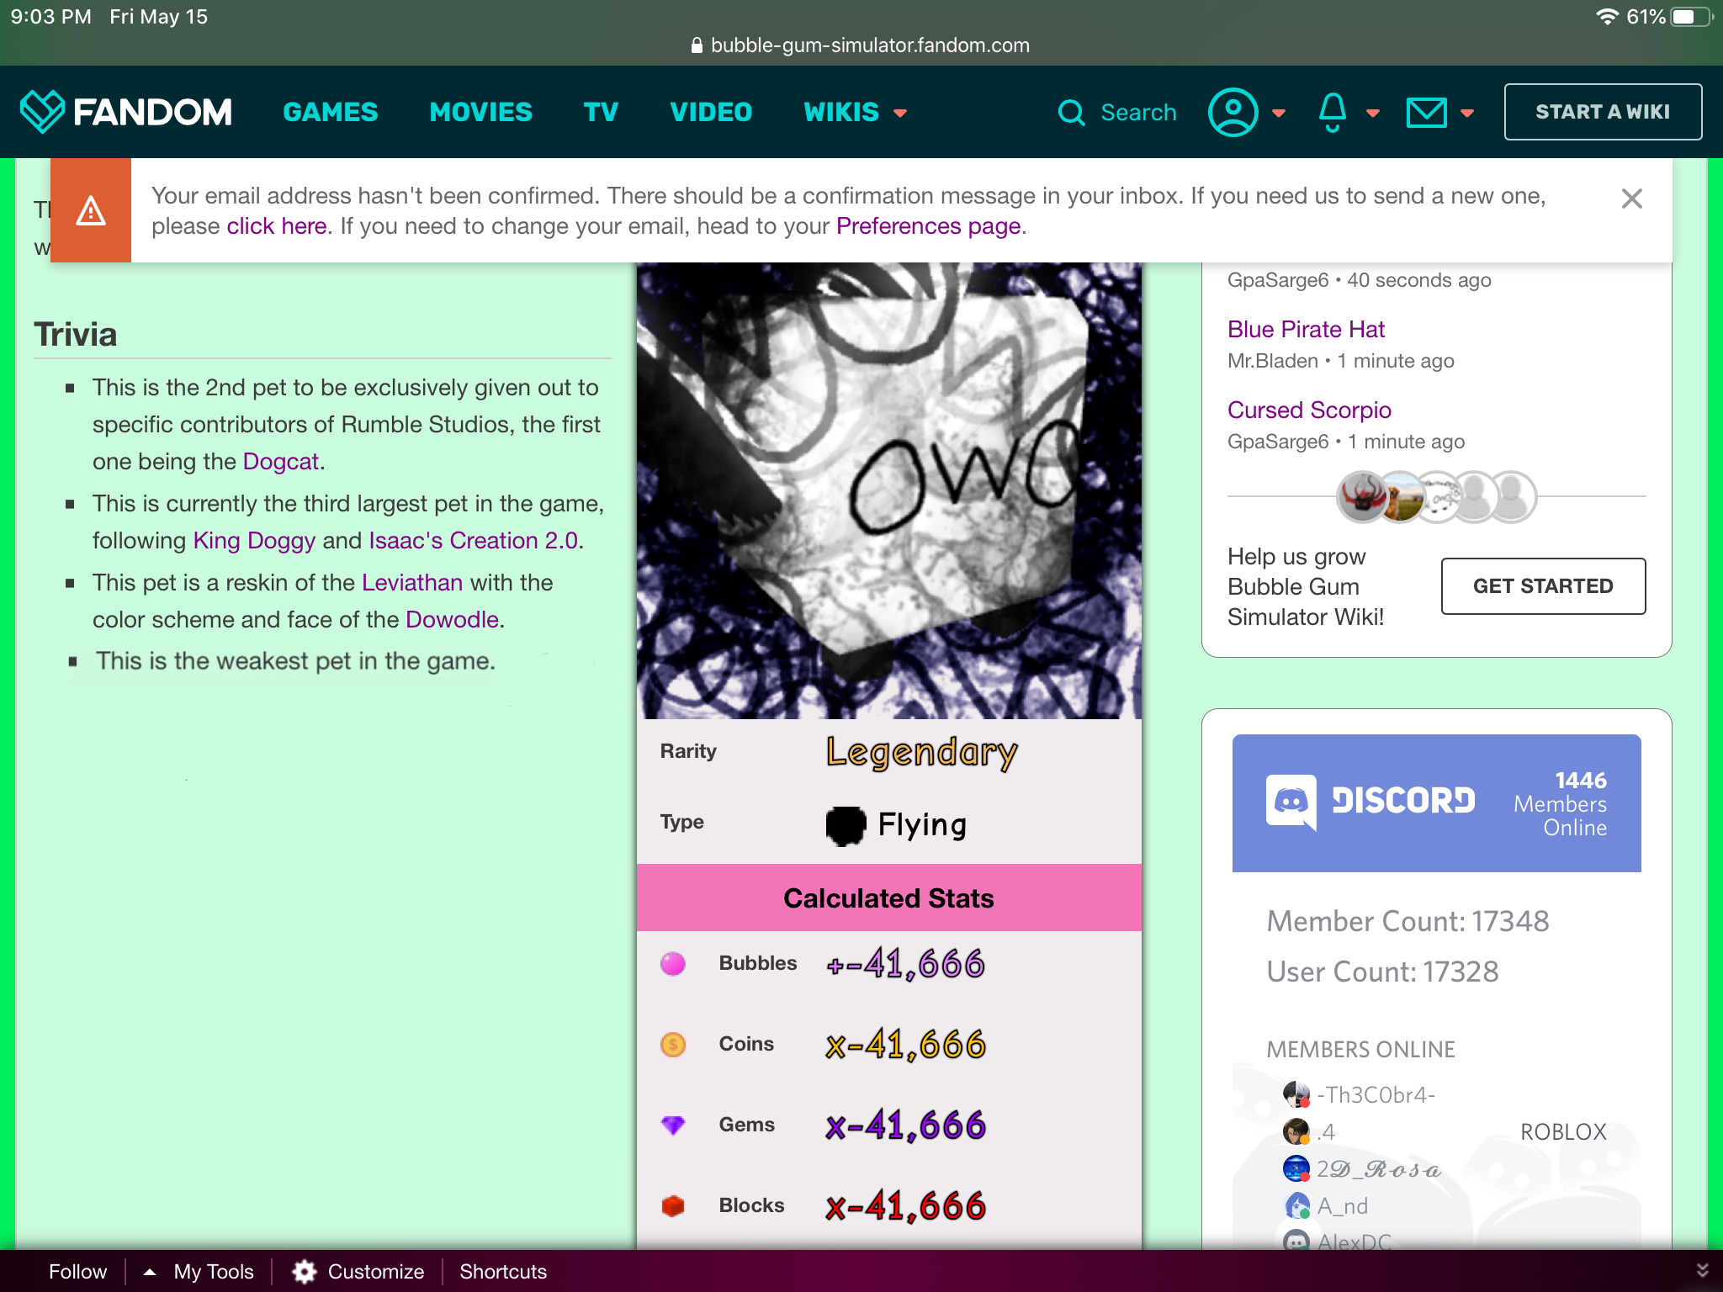
Task: Click the Customize gear icon
Action: pos(305,1271)
